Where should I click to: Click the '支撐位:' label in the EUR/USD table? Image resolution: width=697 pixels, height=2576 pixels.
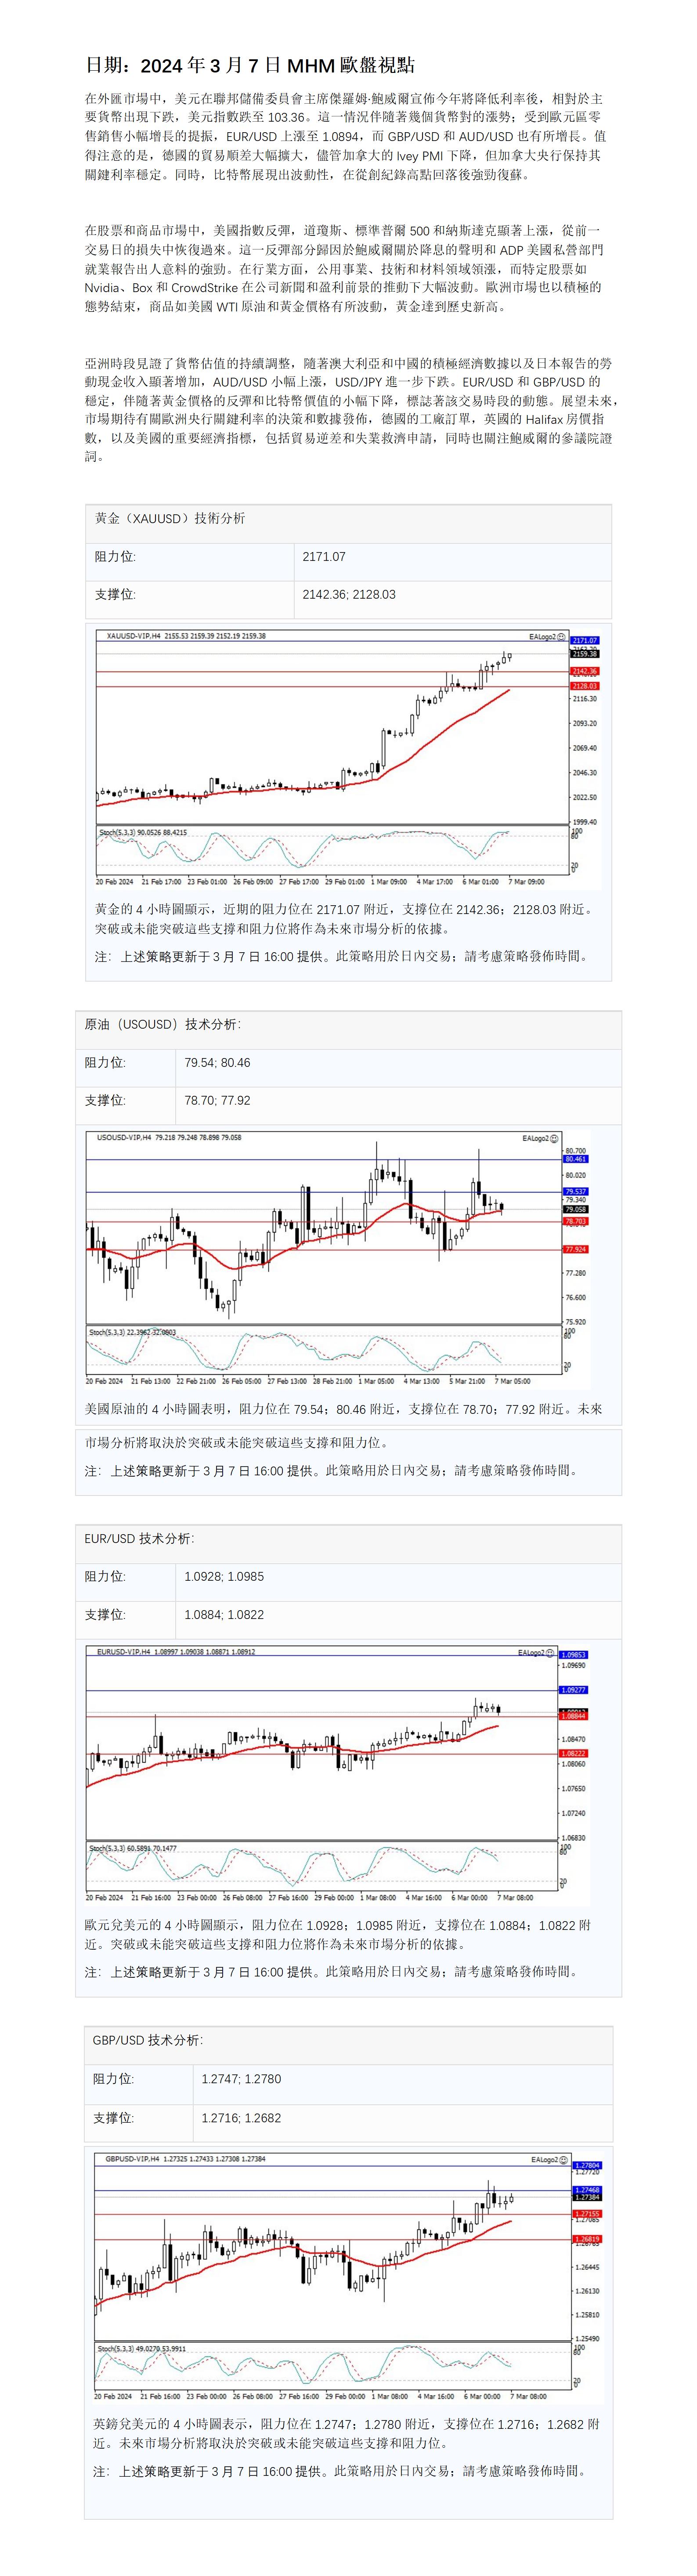point(105,1614)
